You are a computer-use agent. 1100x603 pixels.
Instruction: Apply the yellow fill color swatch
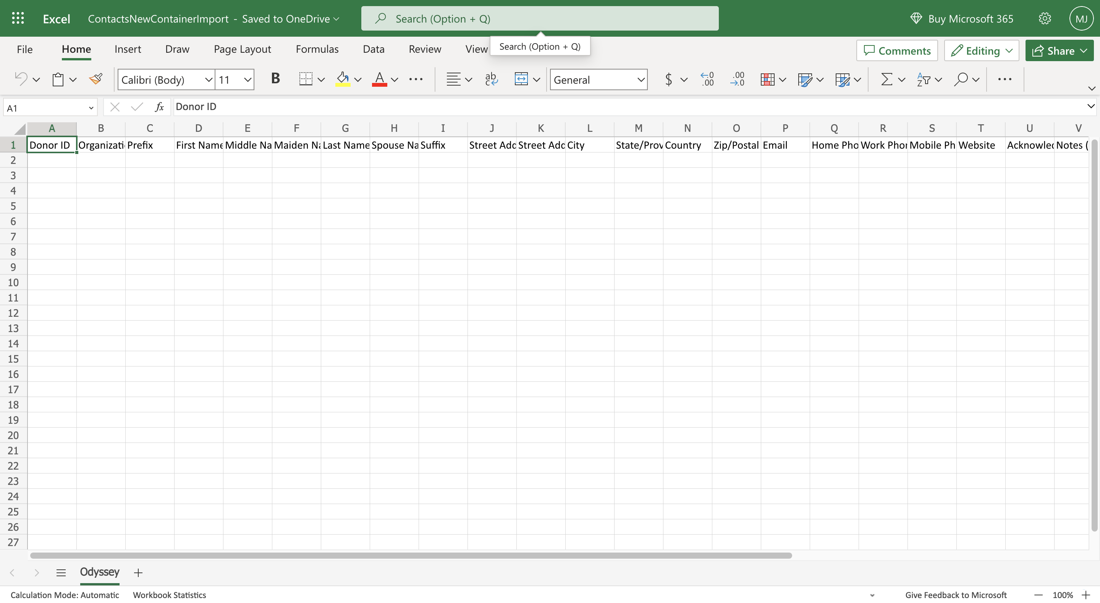tap(343, 79)
